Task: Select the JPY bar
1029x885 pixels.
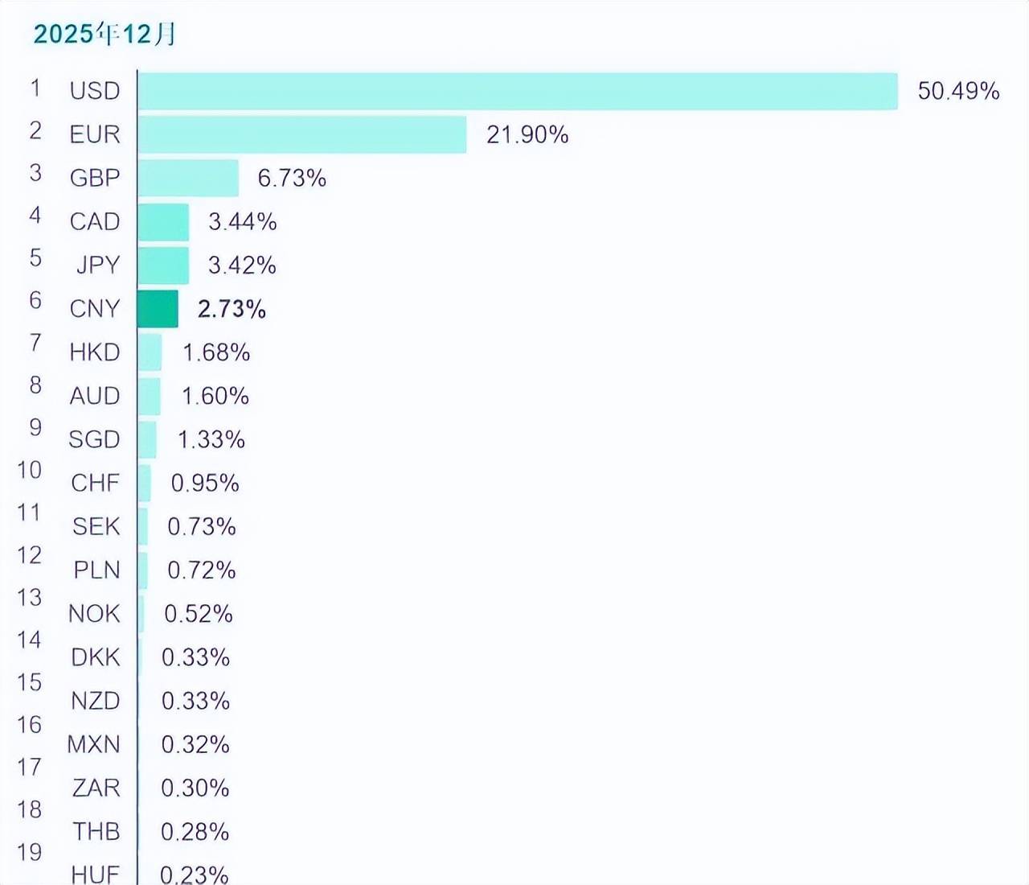Action: [x=163, y=265]
